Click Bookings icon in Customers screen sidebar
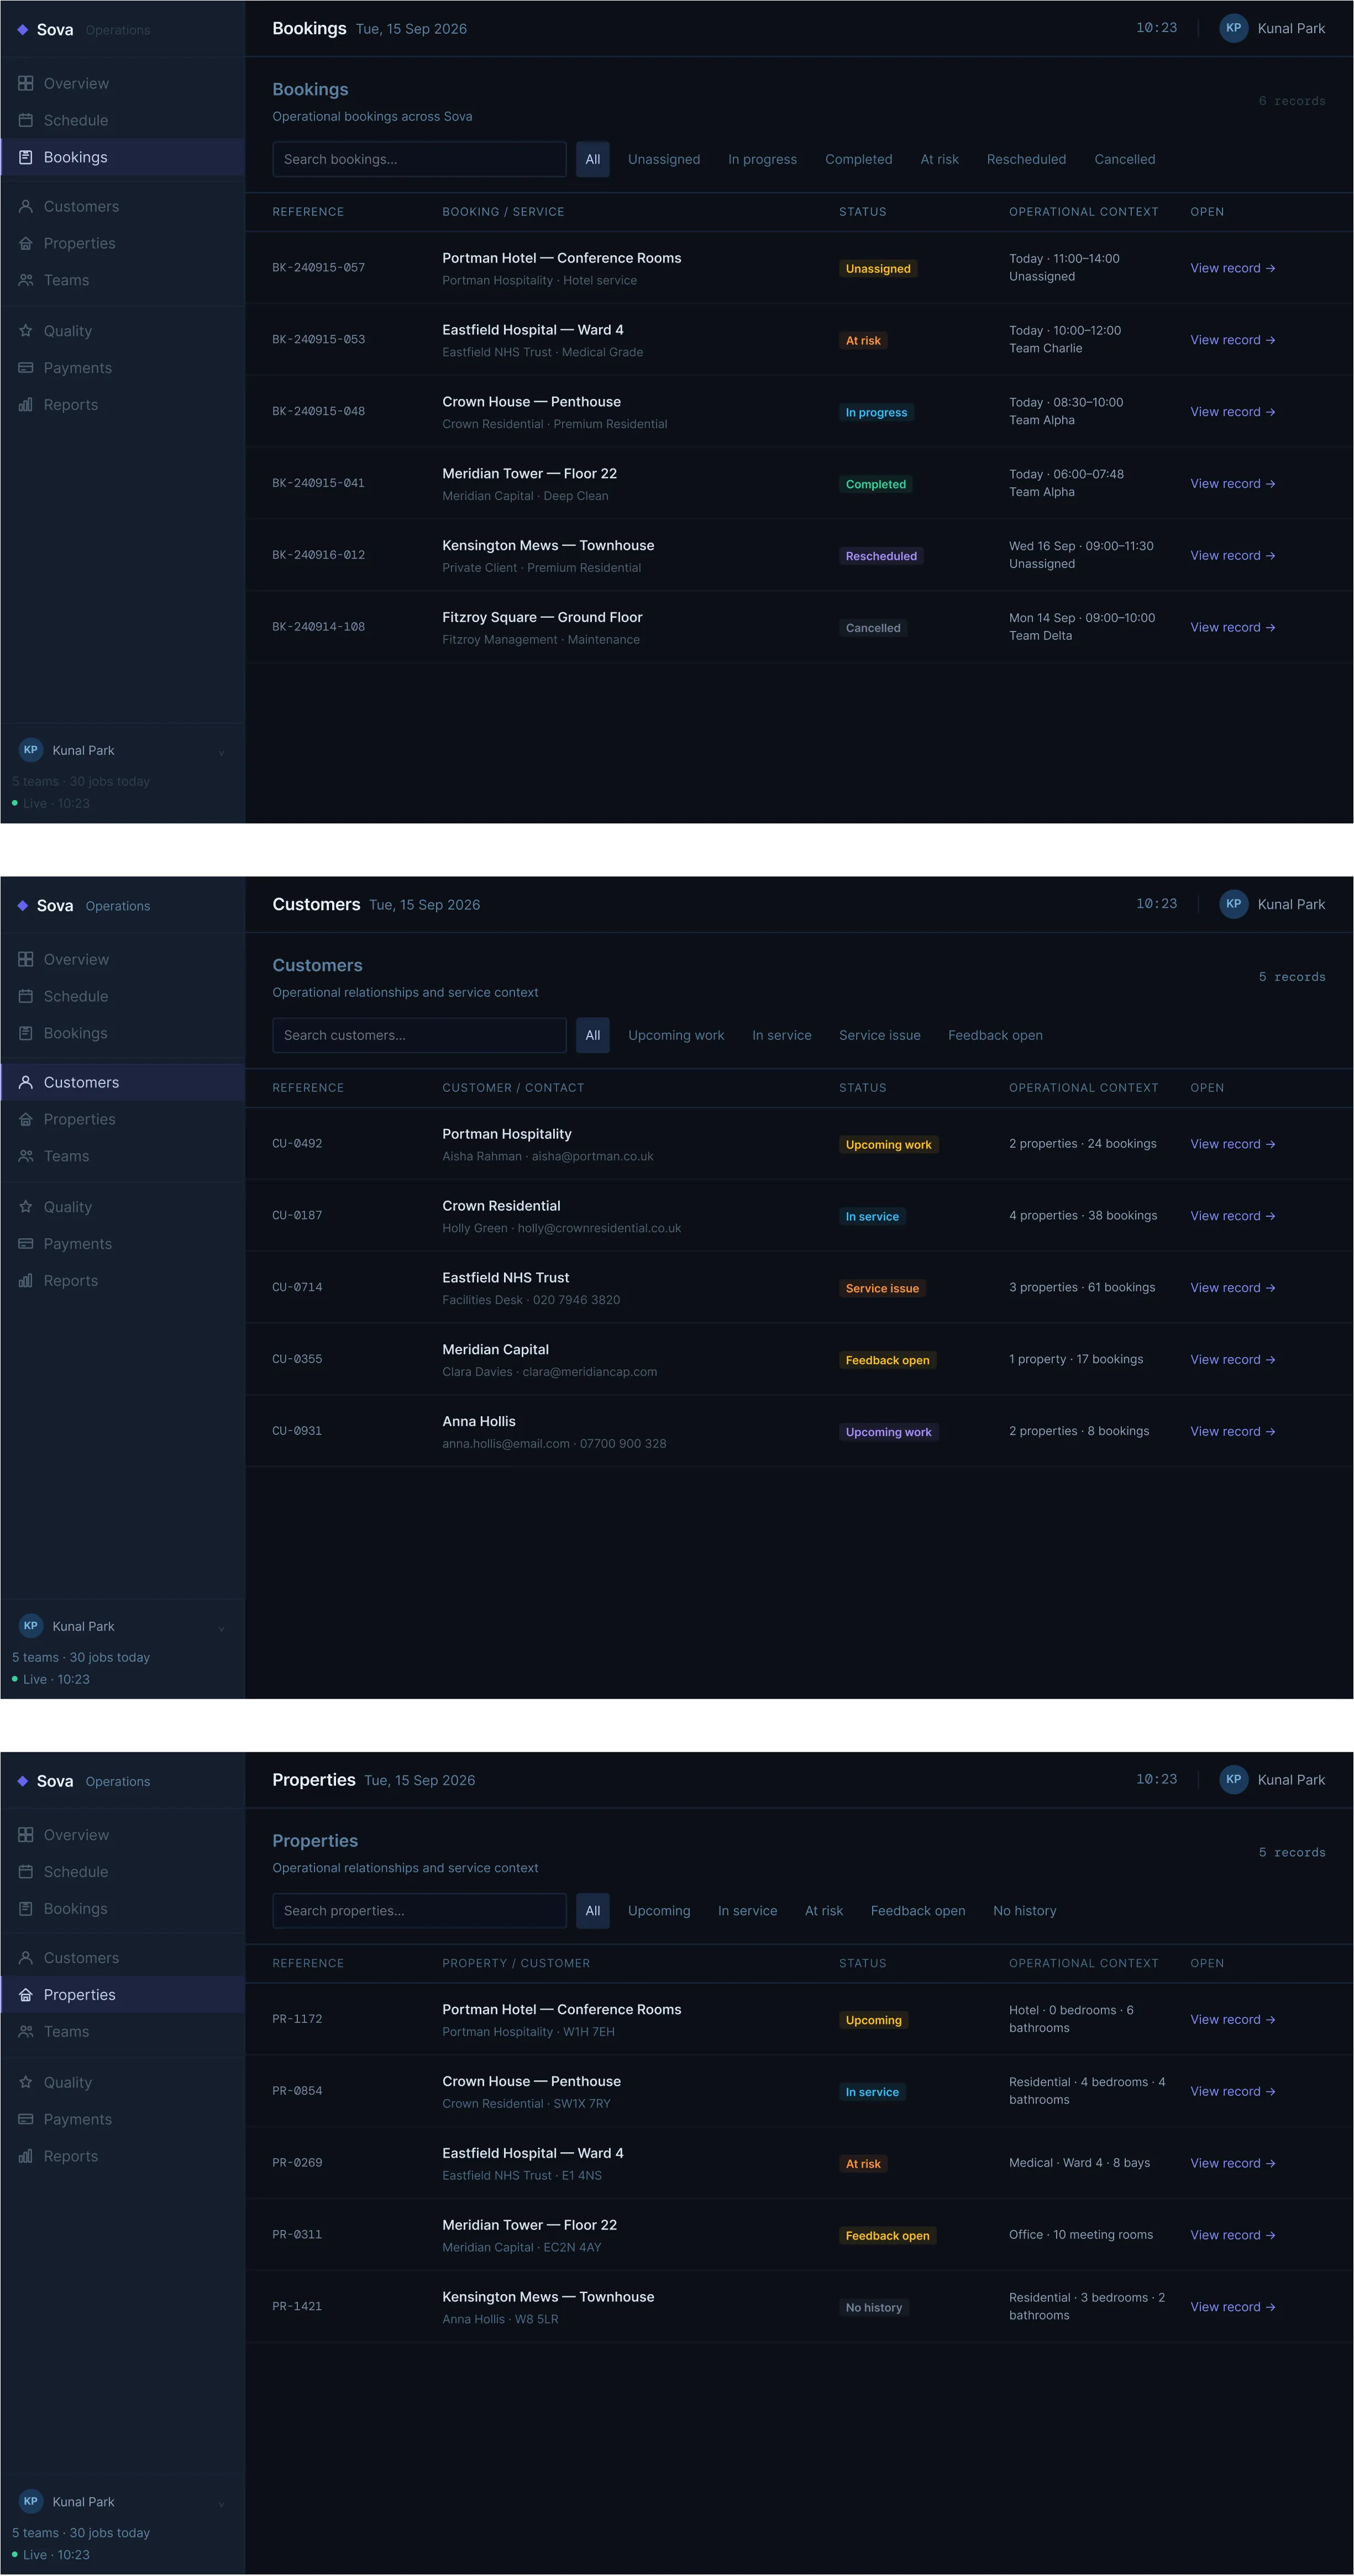The height and width of the screenshot is (2576, 1354). point(26,1034)
